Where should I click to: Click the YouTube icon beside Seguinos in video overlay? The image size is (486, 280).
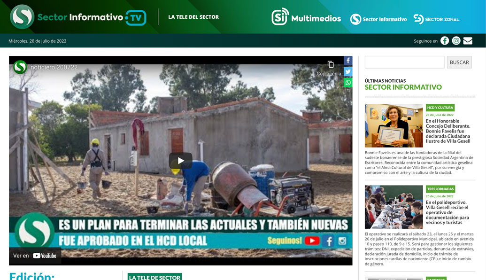pyautogui.click(x=311, y=241)
